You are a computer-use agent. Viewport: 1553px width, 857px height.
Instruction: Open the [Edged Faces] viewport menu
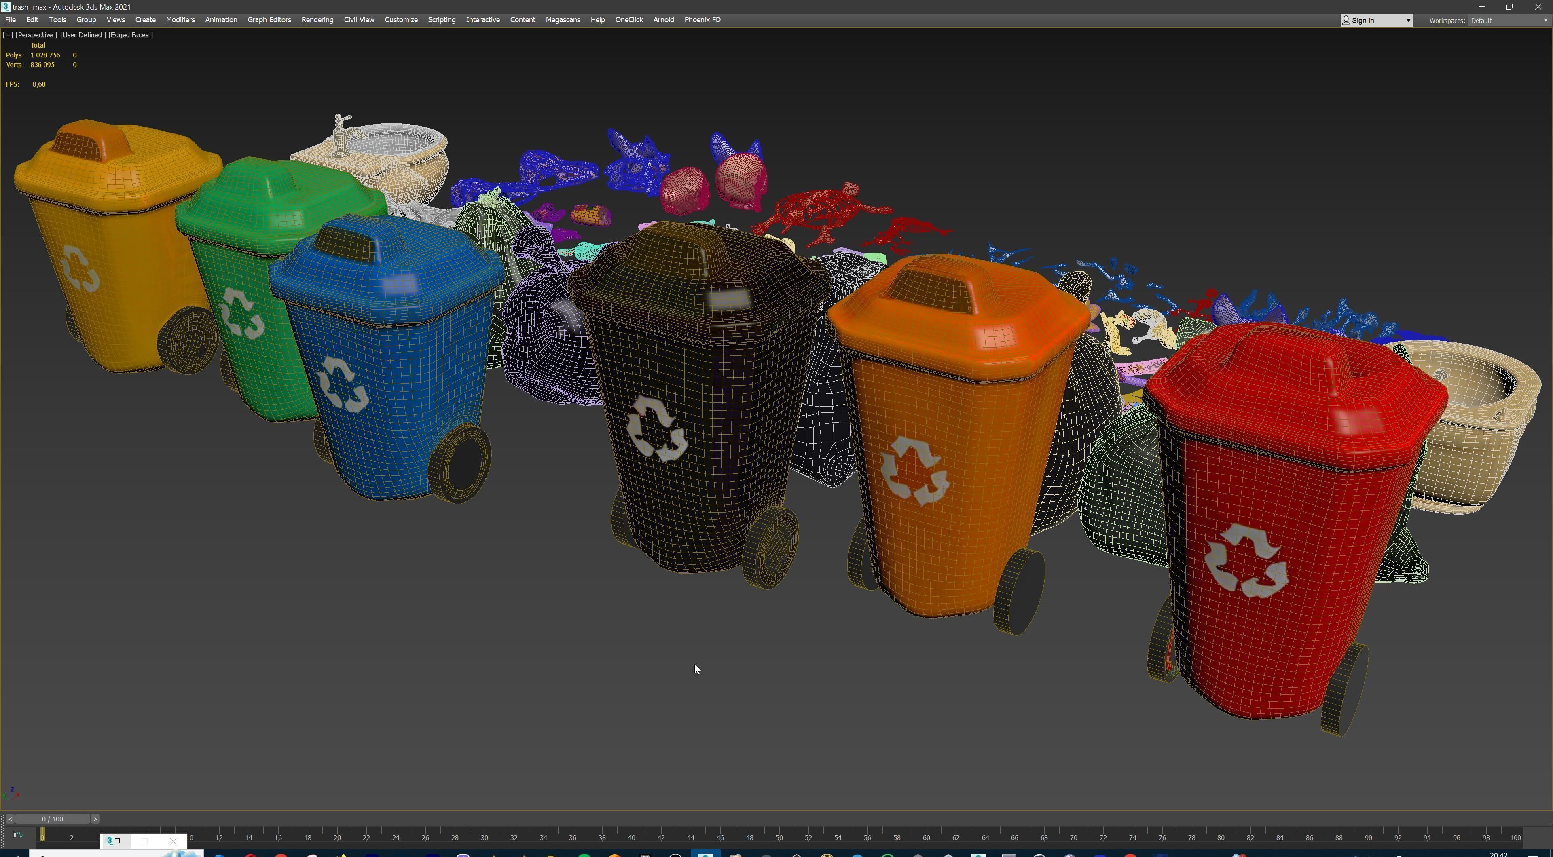pos(130,35)
